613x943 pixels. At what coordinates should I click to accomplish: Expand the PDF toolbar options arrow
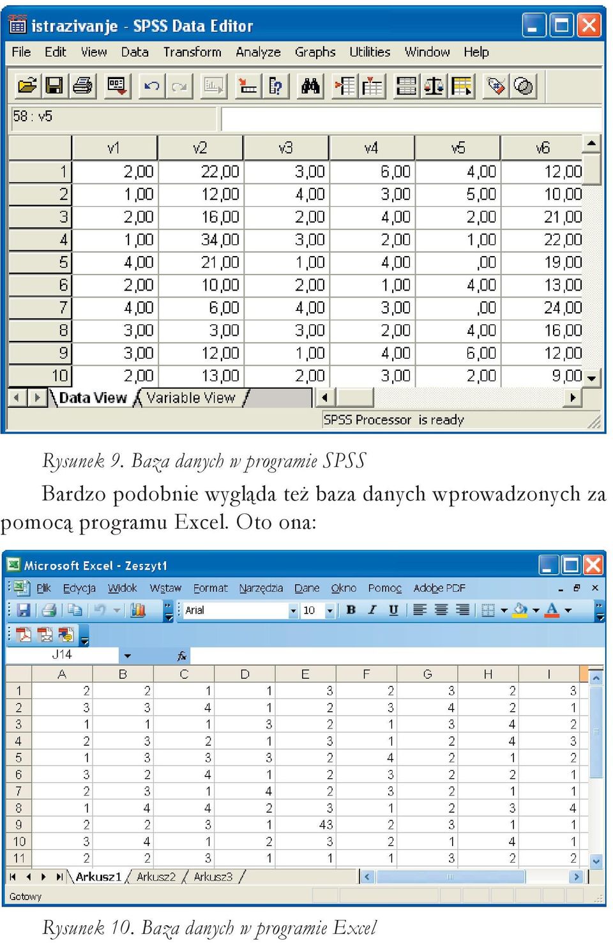[84, 635]
